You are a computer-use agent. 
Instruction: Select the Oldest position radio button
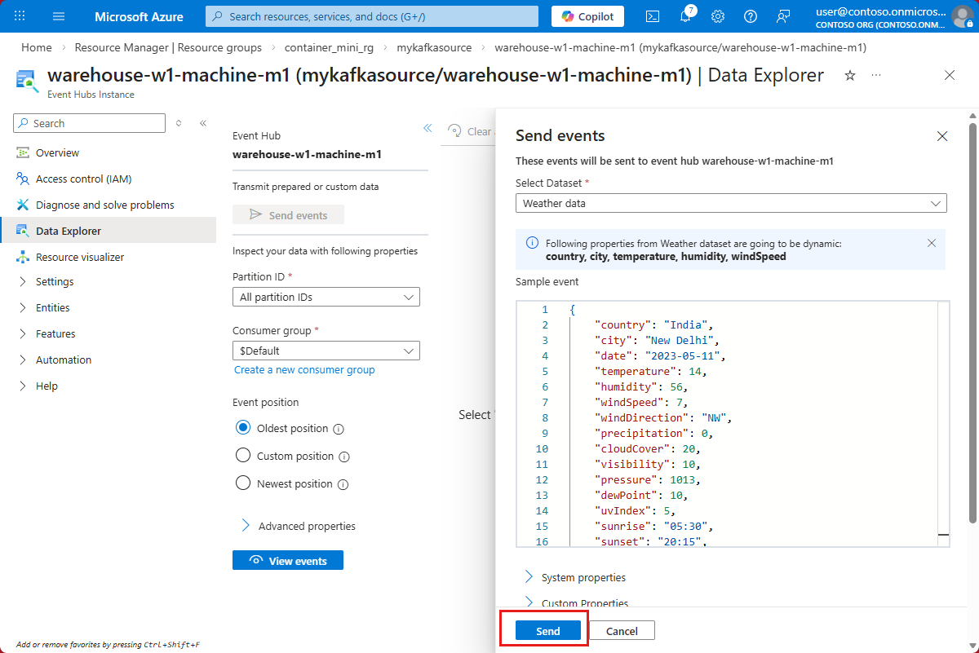click(242, 428)
